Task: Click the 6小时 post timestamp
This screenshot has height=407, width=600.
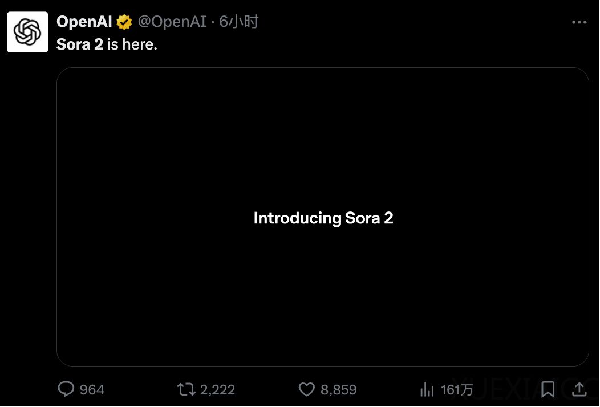Action: tap(239, 22)
